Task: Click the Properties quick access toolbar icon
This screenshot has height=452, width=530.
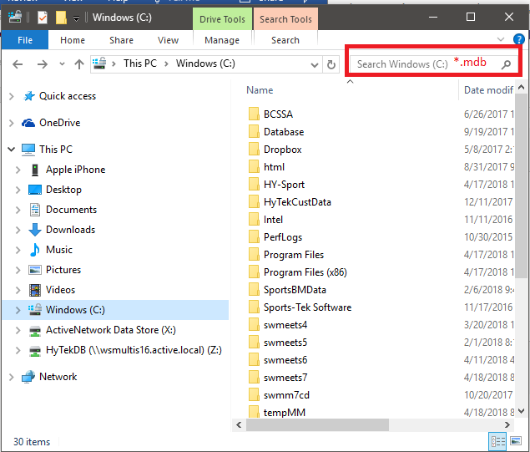Action: tap(43, 18)
